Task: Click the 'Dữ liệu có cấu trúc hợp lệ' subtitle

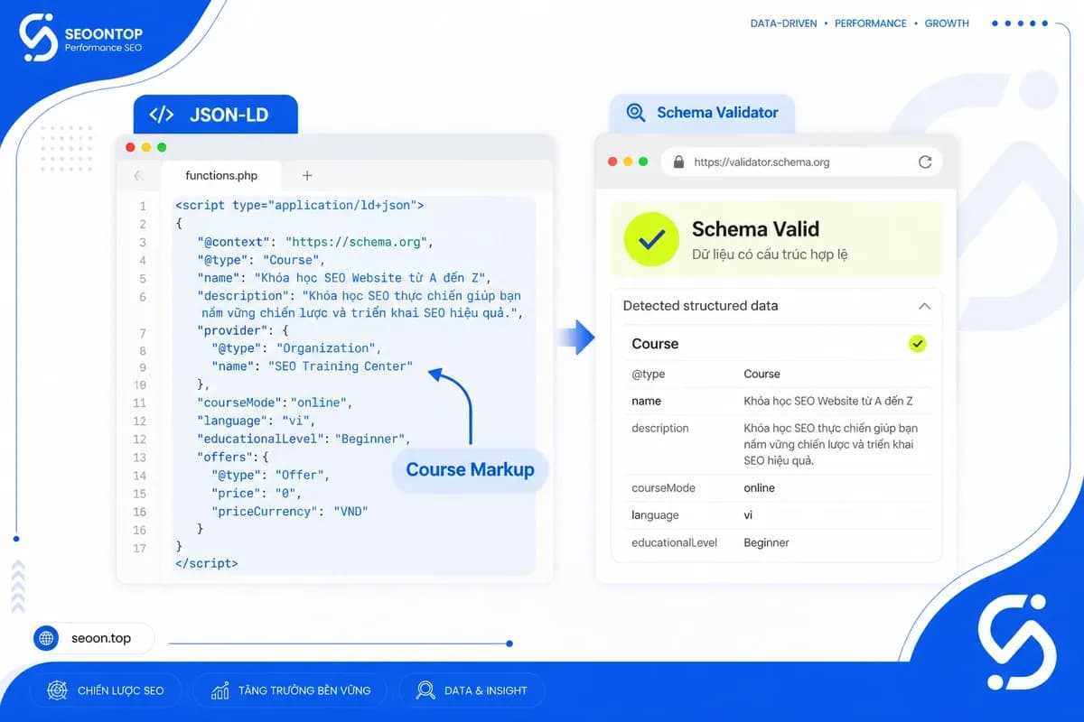Action: click(770, 255)
